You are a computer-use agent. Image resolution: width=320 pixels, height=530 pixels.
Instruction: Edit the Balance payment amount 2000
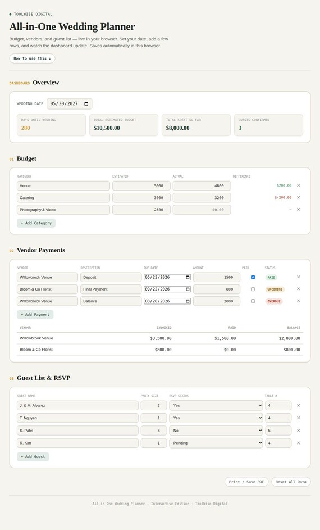click(x=217, y=301)
